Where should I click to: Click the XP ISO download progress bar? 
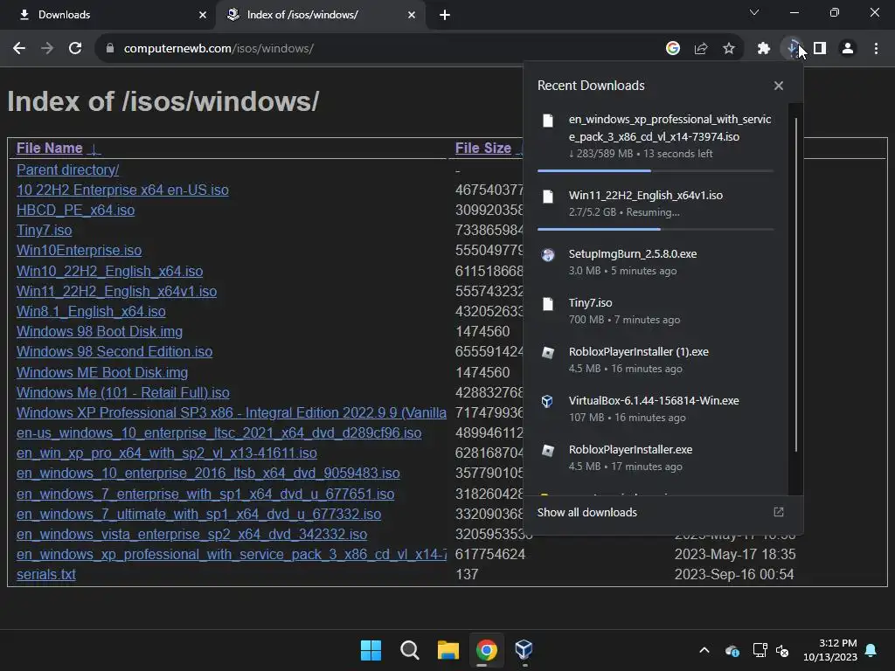[x=656, y=170]
